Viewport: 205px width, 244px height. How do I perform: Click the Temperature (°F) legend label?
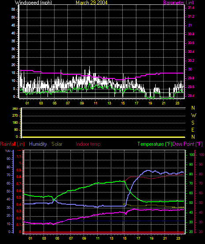click(x=155, y=144)
